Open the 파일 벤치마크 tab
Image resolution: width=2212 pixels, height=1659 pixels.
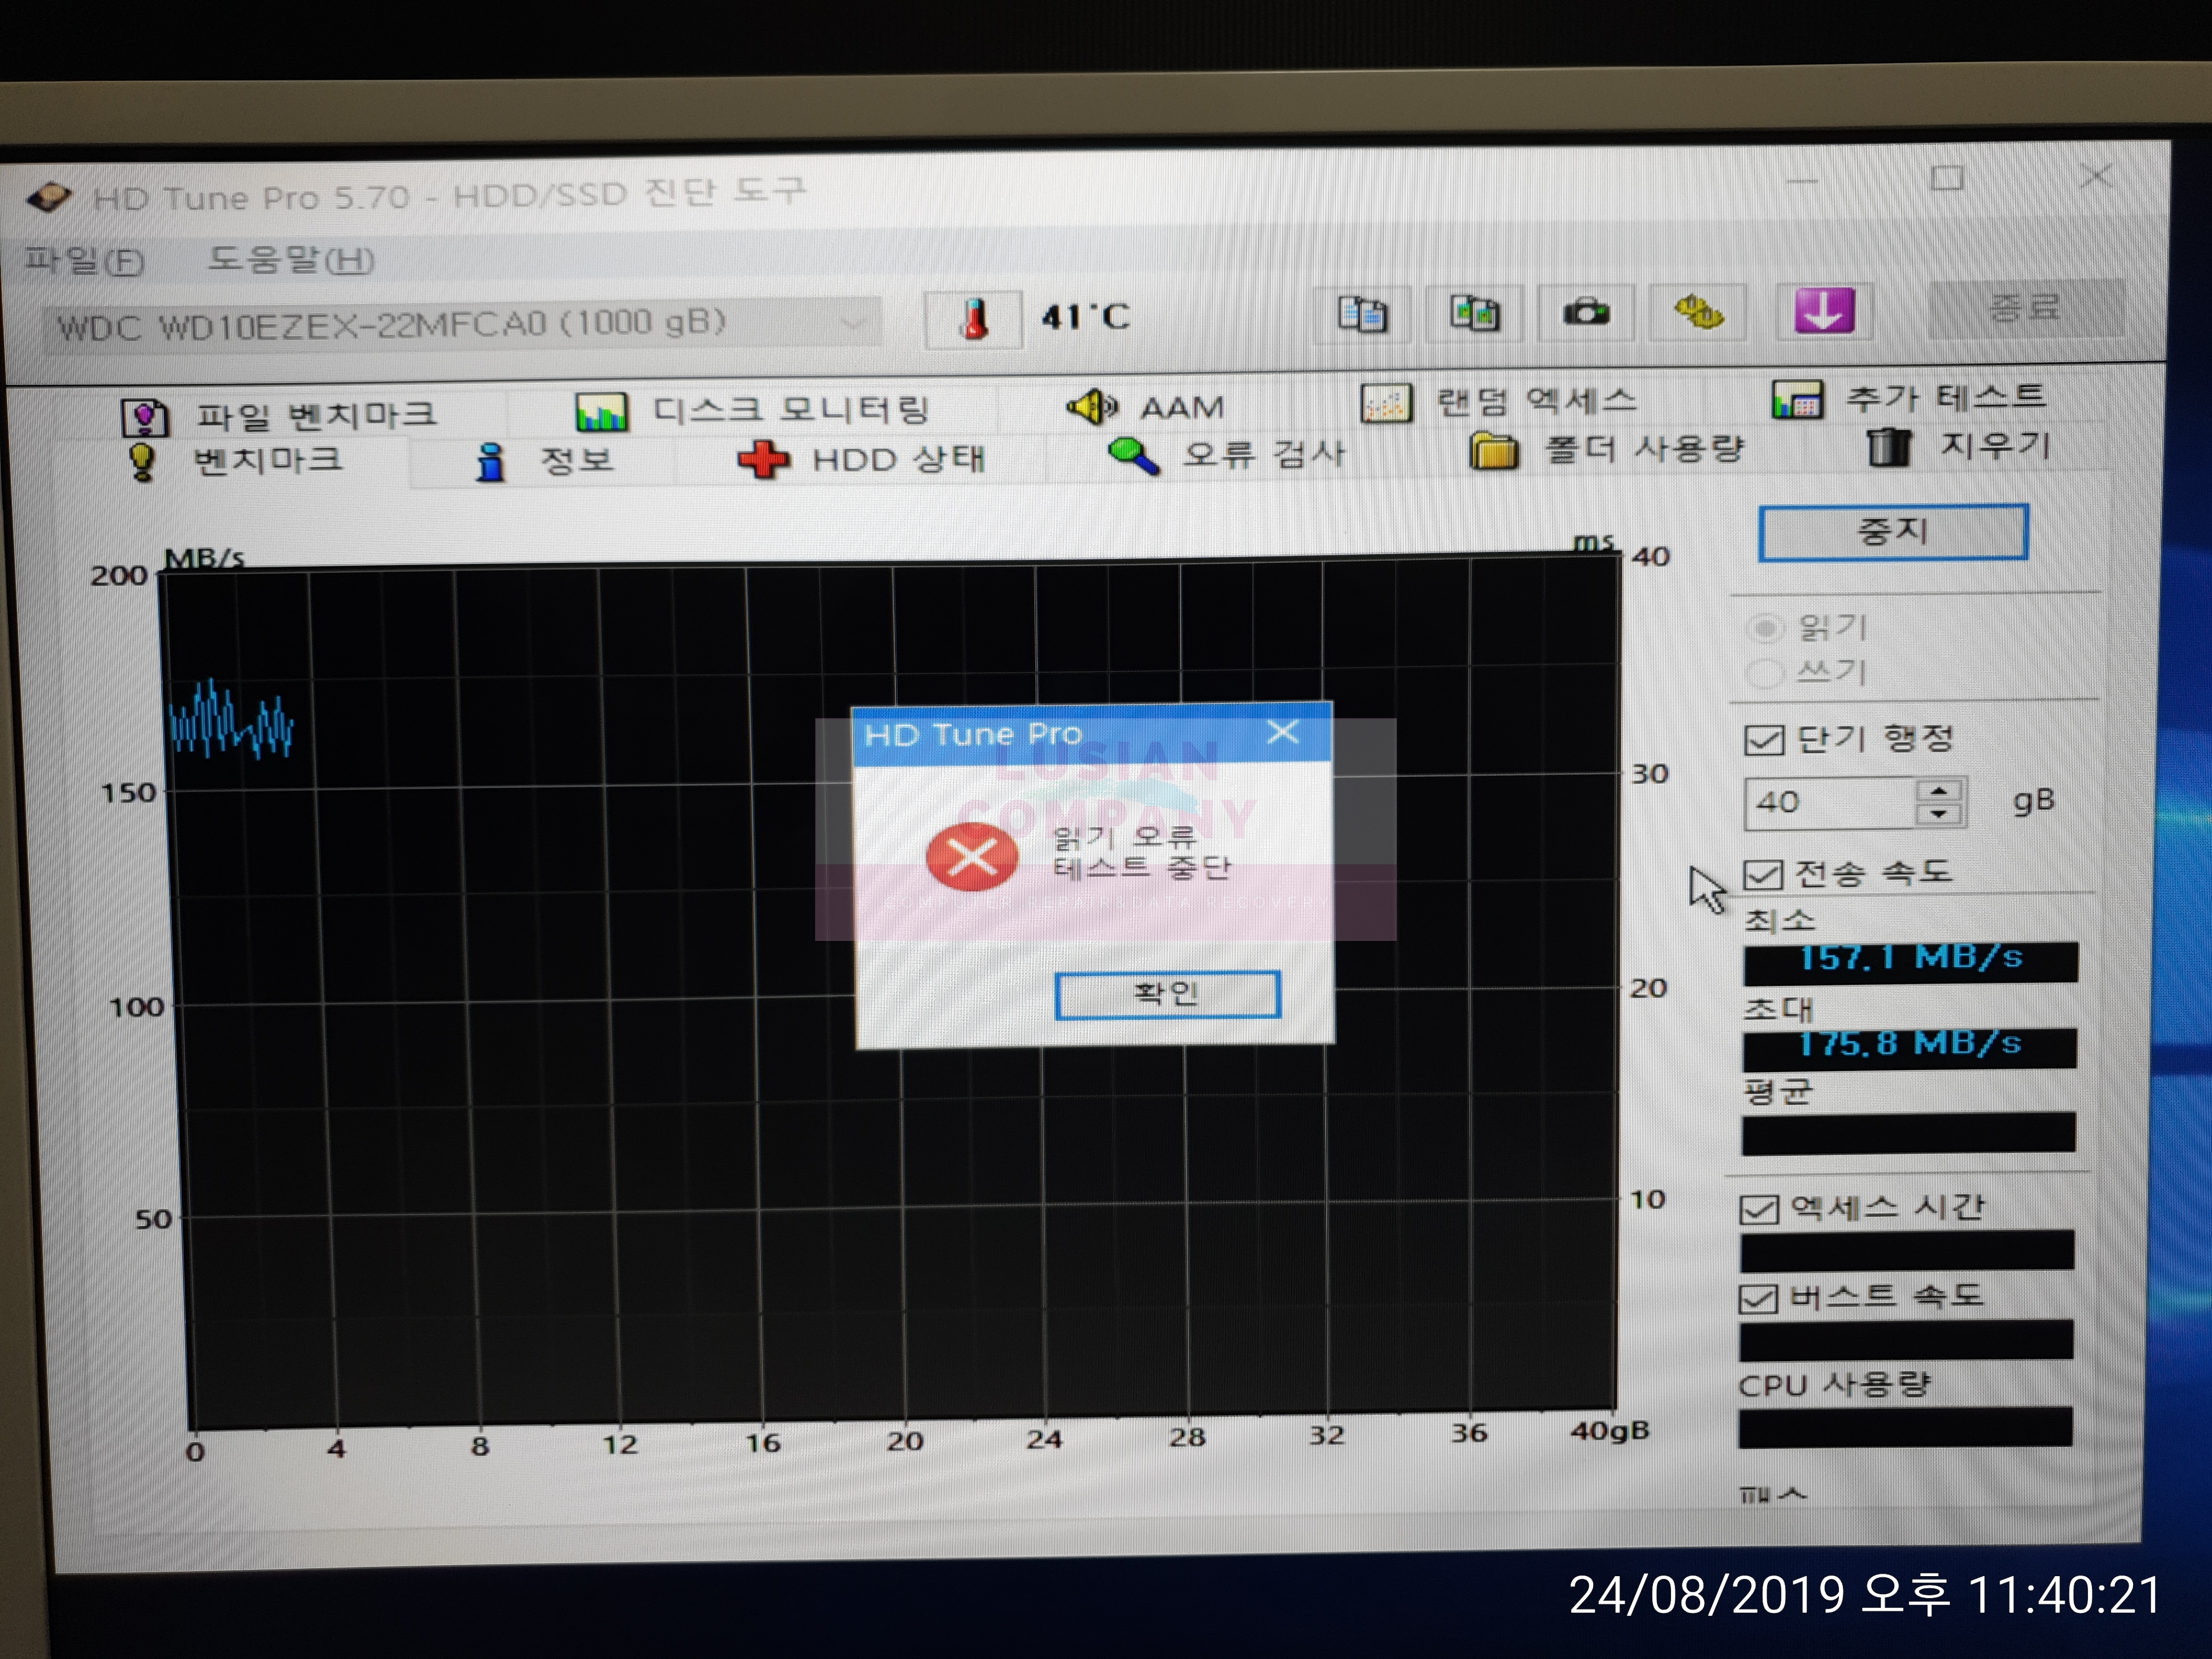(280, 415)
